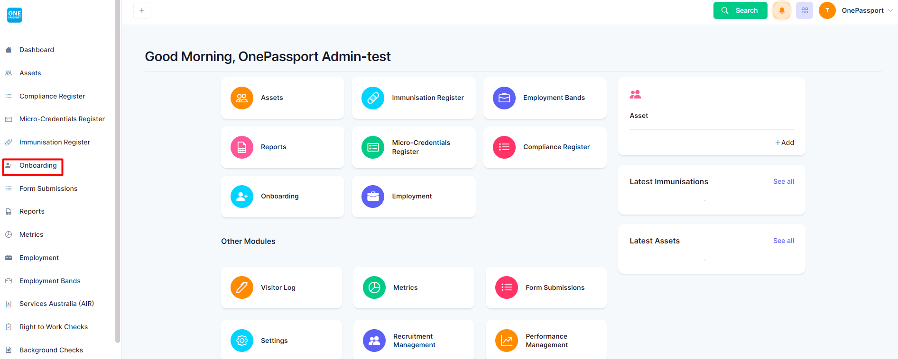See all Latest Immunisations
This screenshot has width=898, height=359.
point(783,181)
